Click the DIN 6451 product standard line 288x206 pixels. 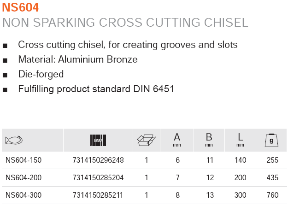click(x=96, y=89)
